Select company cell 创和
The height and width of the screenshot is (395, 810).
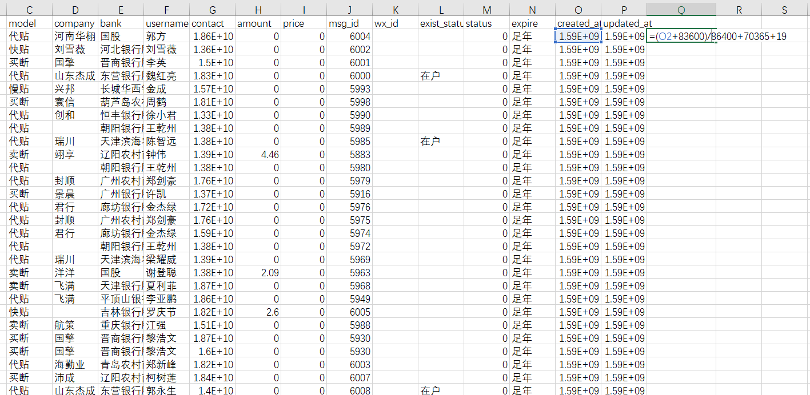(x=75, y=115)
